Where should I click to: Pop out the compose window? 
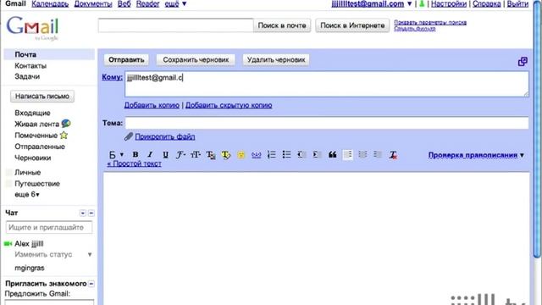[523, 62]
